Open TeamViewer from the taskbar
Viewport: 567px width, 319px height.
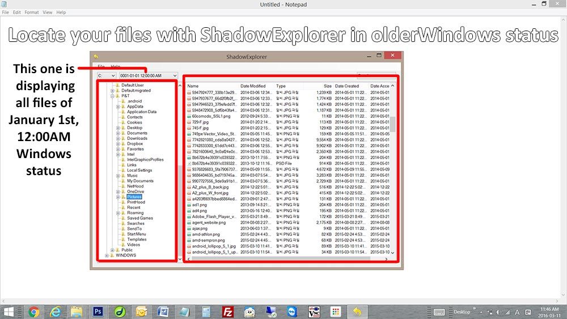292,312
